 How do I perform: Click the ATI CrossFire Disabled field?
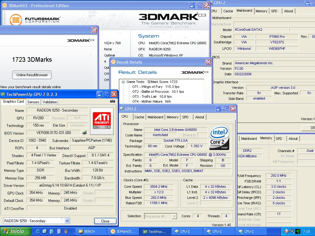coord(70,208)
